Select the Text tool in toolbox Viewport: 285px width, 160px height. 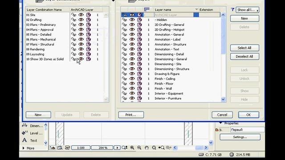[x=30, y=140]
